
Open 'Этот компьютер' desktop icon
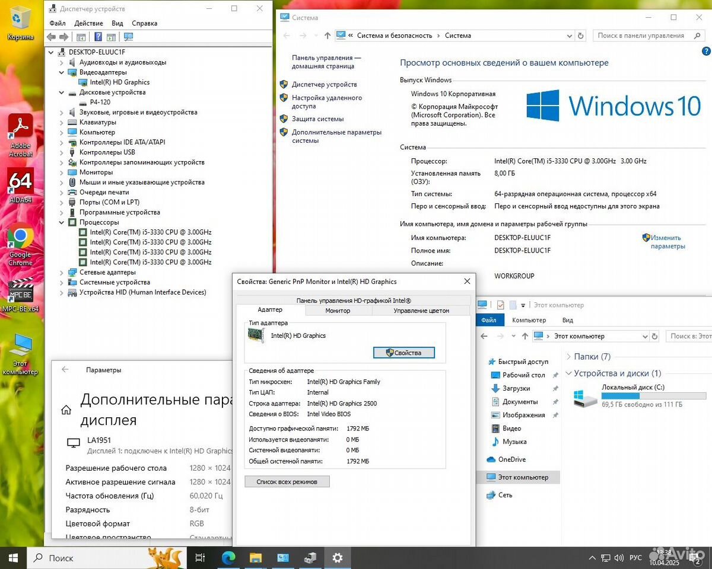coord(20,354)
